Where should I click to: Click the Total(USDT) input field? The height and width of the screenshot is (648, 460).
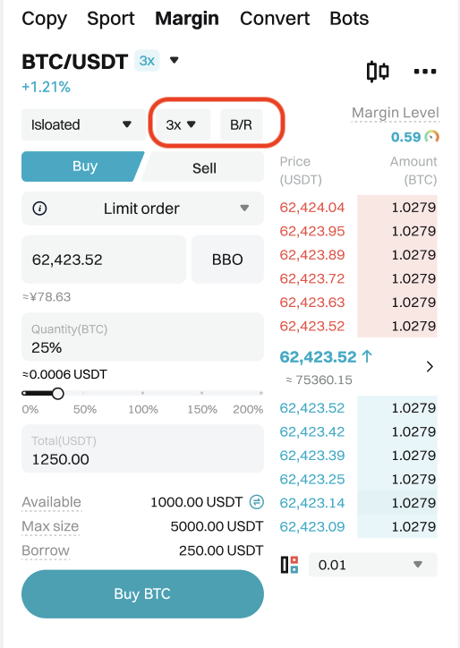point(142,448)
